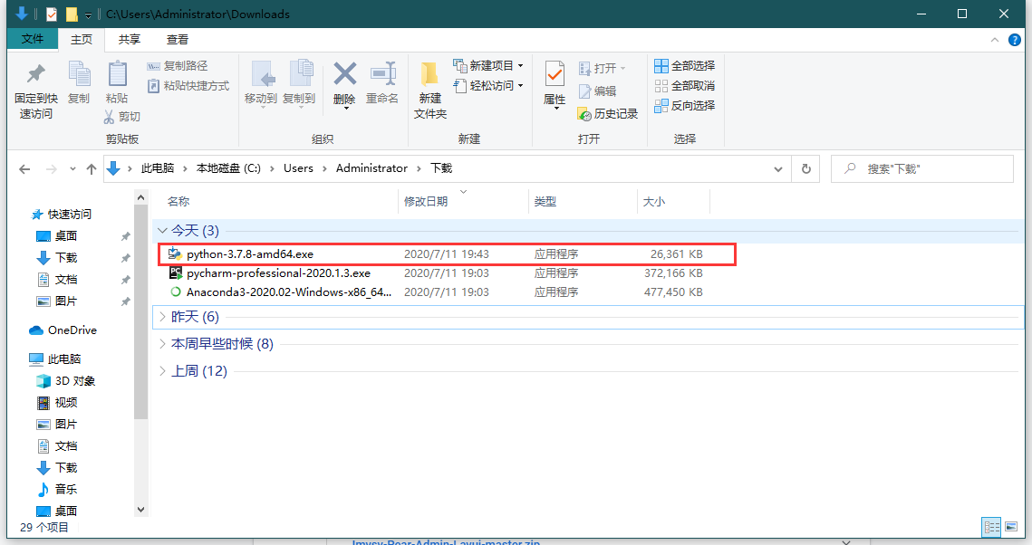Click 此电脑 in the navigation pane
Screen dimensions: 1032x545
pyautogui.click(x=63, y=359)
